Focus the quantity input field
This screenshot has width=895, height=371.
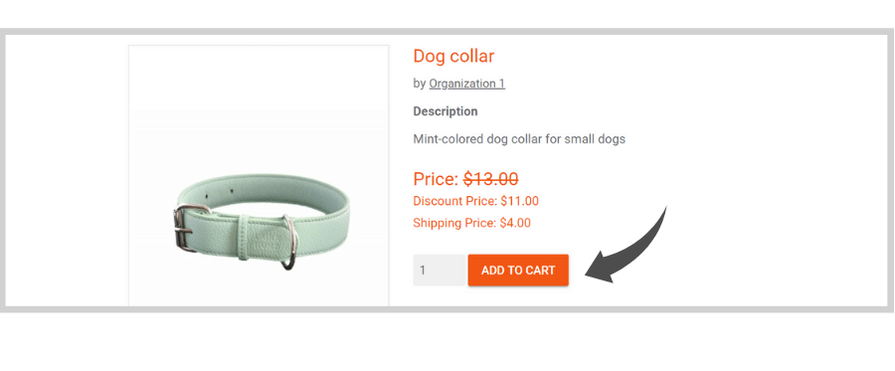click(441, 270)
